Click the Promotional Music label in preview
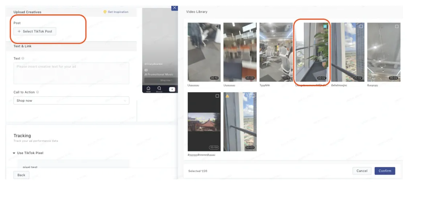This screenshot has height=203, width=424. click(160, 74)
